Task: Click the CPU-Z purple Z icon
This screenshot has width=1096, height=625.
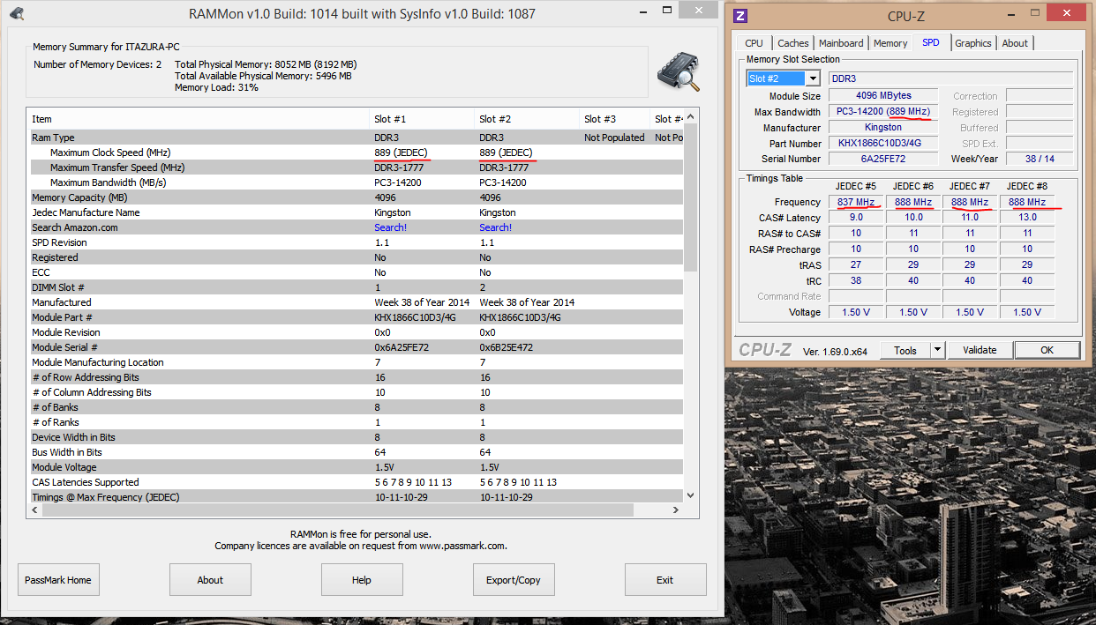Action: tap(740, 15)
